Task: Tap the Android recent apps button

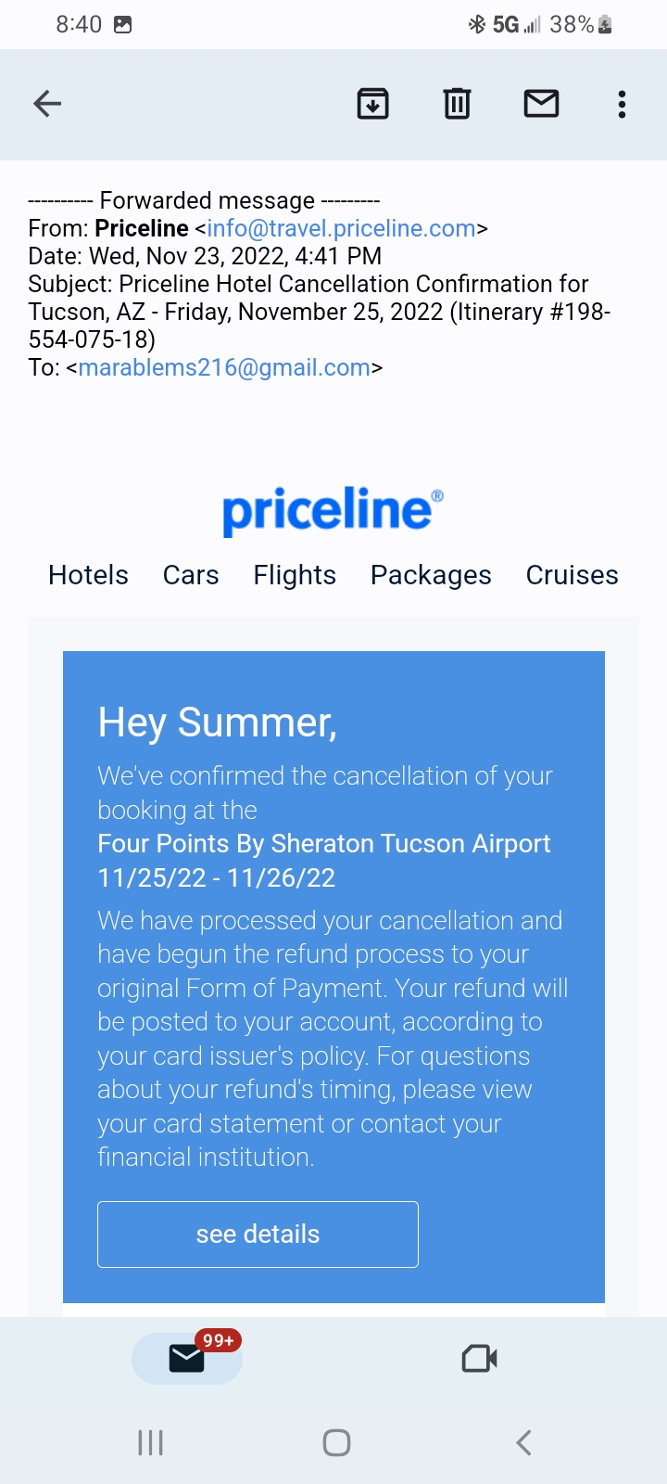Action: [x=150, y=1442]
